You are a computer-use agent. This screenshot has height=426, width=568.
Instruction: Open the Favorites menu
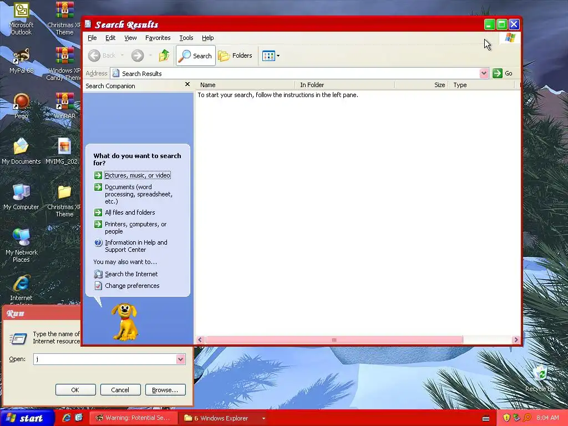click(158, 38)
